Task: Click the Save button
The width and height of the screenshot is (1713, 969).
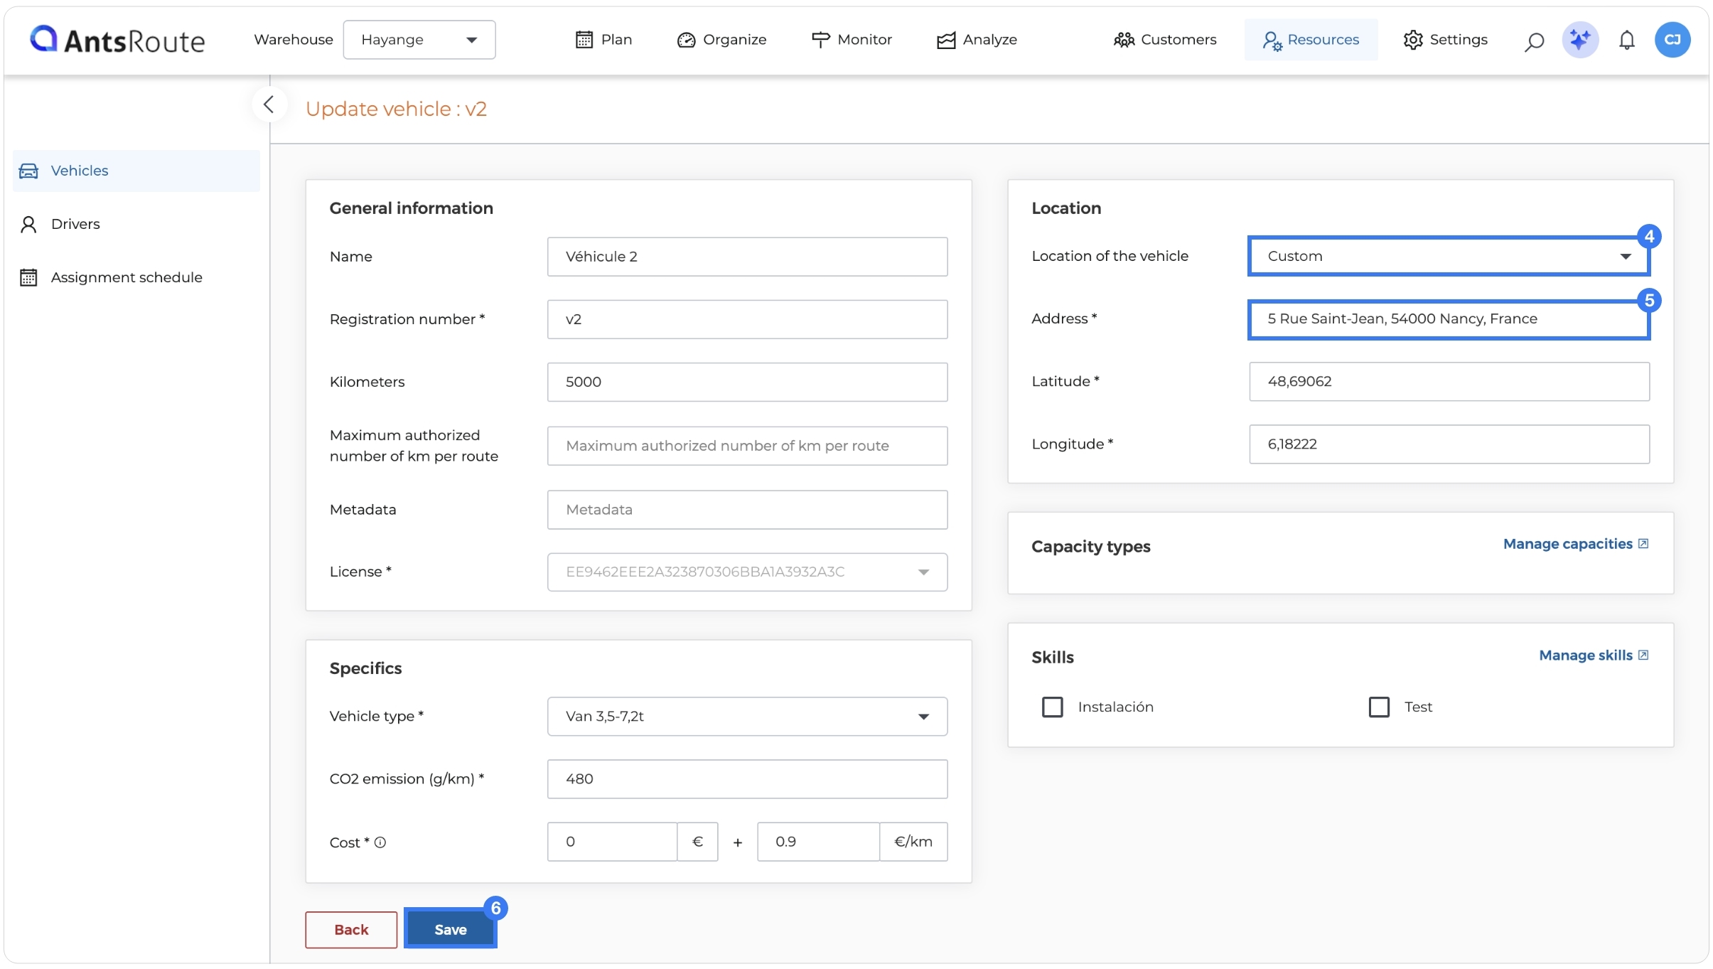Action: pyautogui.click(x=451, y=929)
